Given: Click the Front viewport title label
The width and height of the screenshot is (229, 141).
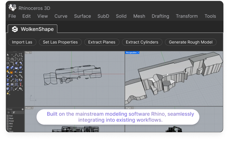Looking at the screenshot, I should (x=28, y=108).
